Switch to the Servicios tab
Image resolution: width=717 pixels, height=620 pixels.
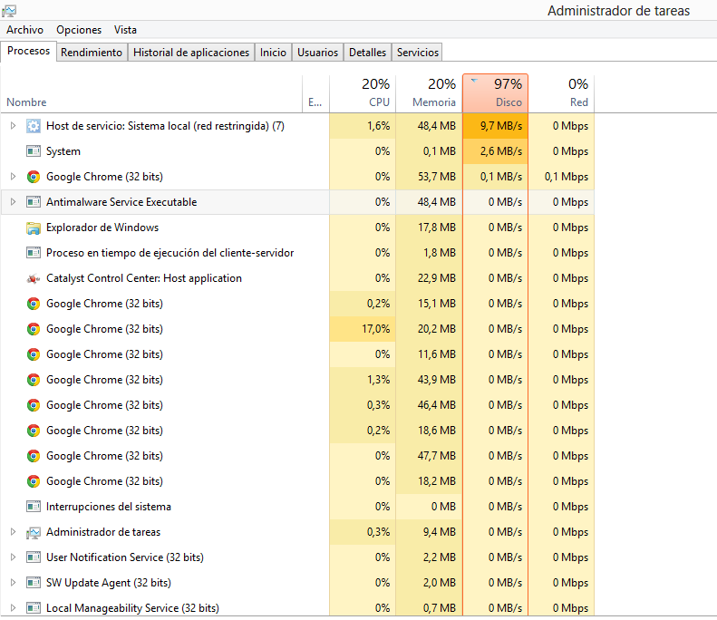tap(418, 53)
